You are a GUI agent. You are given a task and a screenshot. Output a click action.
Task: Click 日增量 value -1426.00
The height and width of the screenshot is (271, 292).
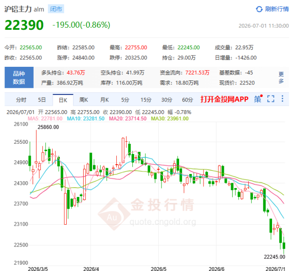point(246,58)
